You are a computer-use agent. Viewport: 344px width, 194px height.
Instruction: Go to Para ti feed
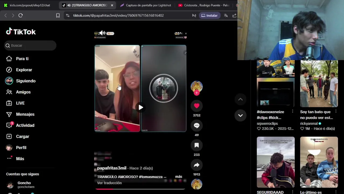[x=22, y=59]
